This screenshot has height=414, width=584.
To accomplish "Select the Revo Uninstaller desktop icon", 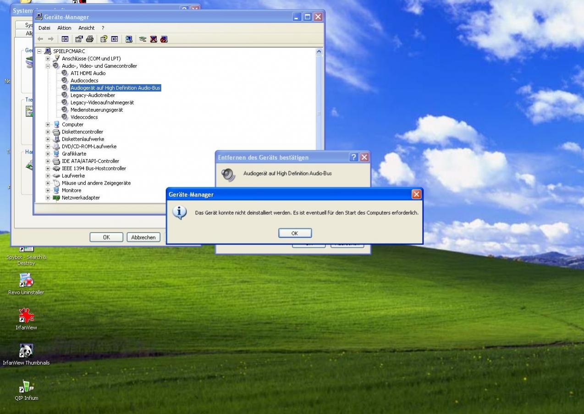I will tap(26, 284).
